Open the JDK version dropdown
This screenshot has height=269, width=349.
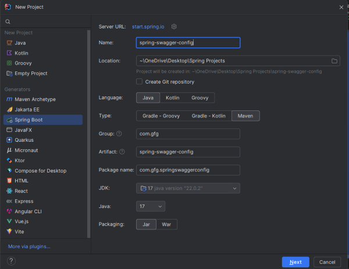(188, 188)
